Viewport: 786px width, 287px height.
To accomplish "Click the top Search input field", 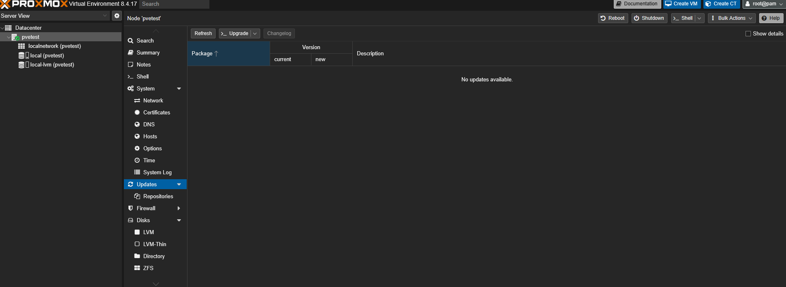I will [174, 4].
